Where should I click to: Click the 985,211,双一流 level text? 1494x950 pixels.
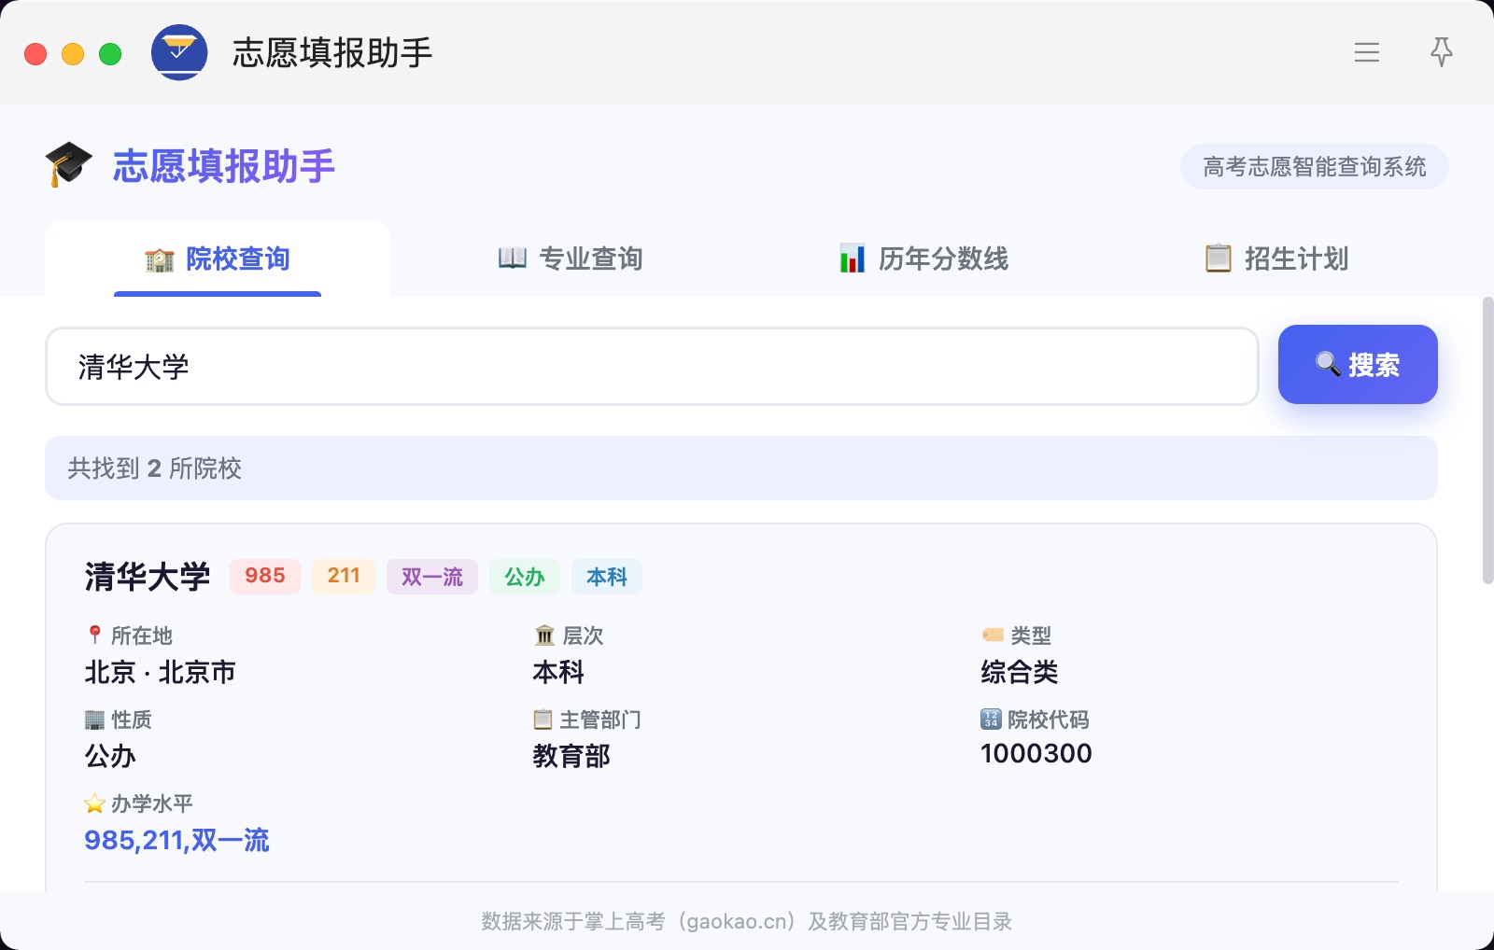pyautogui.click(x=176, y=840)
